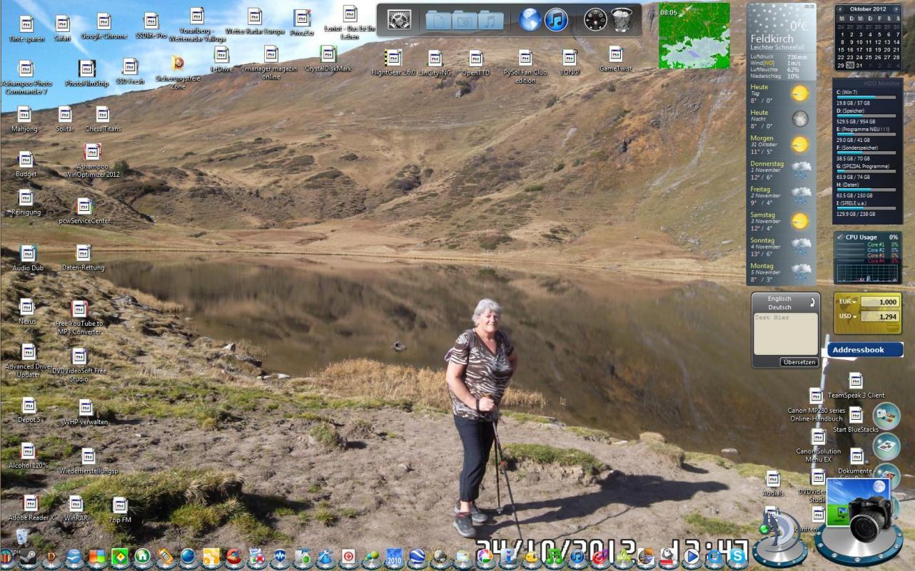This screenshot has height=571, width=915.
Task: Open the large camera dock stack icon
Action: tap(859, 521)
